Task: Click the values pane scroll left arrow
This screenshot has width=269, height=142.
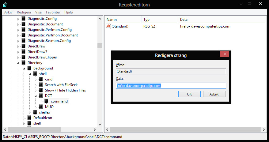Action: tap(108, 130)
